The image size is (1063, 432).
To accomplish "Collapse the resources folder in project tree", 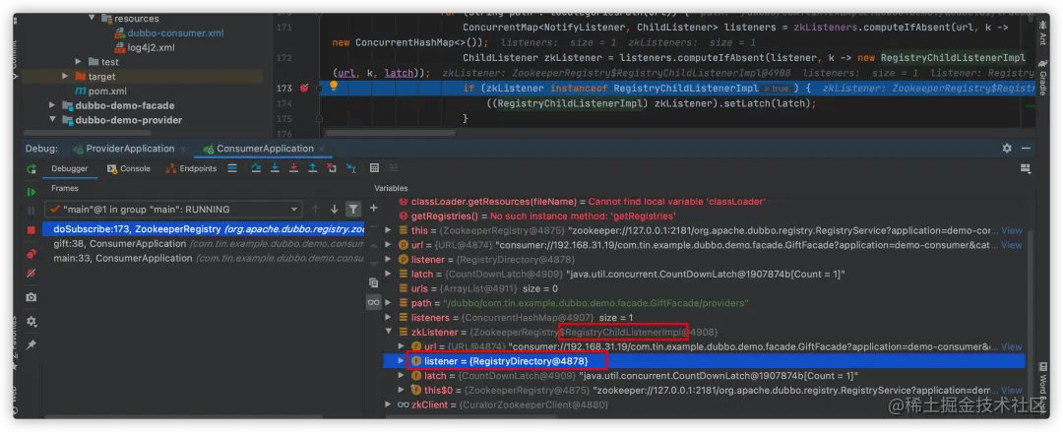I will [93, 19].
